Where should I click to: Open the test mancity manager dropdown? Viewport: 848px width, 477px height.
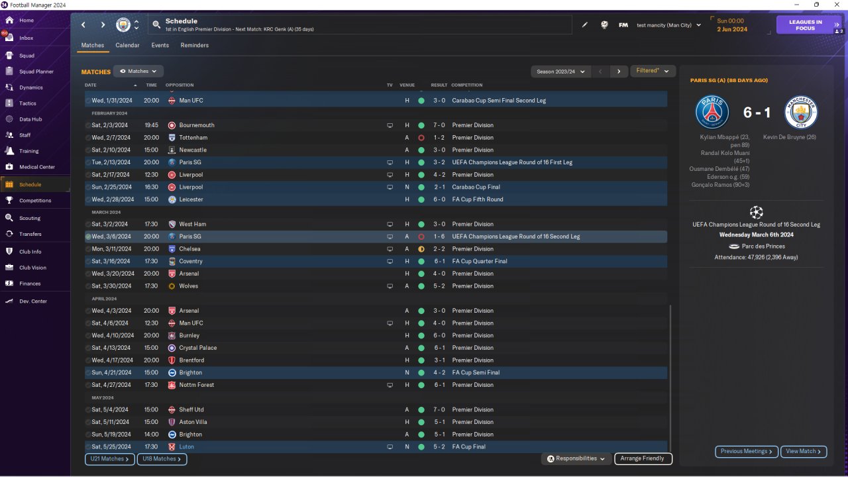click(x=668, y=25)
